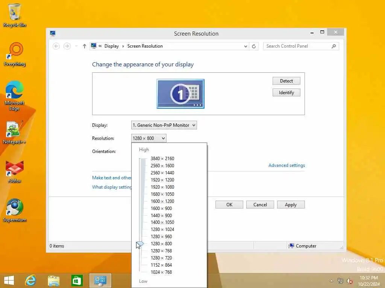Choose 1600 × 1200 resolution
Viewport: 385px width, 288px height.
pos(162,201)
